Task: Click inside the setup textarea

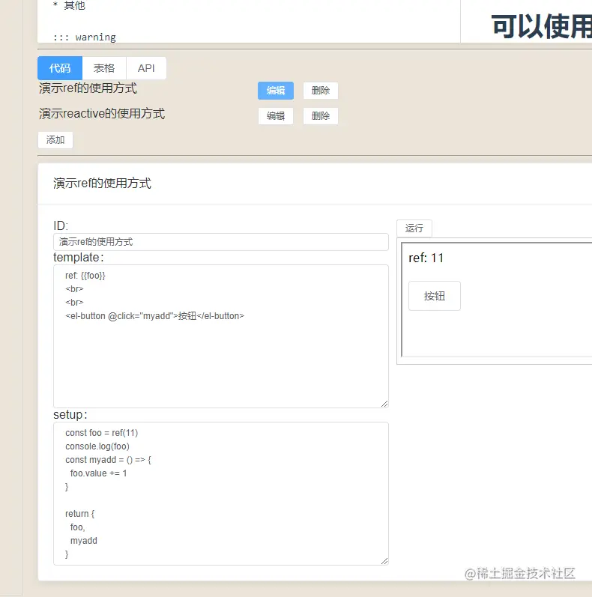Action: point(221,494)
